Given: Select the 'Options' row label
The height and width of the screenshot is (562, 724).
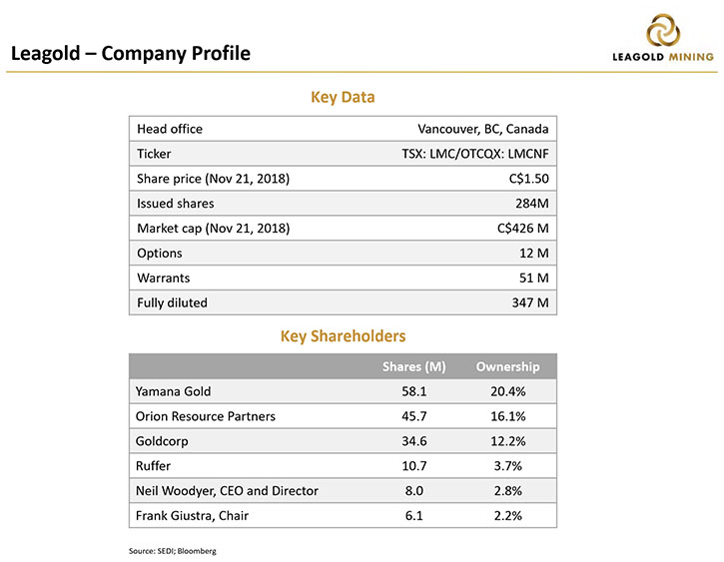Looking at the screenshot, I should (x=160, y=254).
